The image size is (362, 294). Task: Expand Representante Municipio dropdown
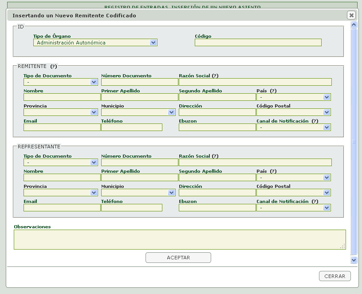(138, 193)
